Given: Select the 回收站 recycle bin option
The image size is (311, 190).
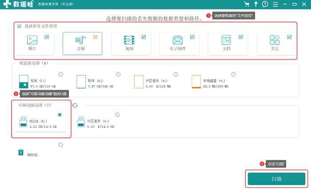Looking at the screenshot, I should pyautogui.click(x=61, y=145).
